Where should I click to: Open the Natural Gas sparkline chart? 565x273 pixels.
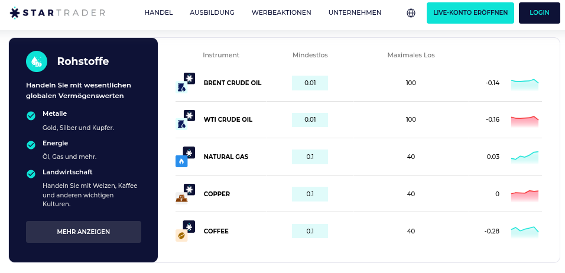tap(525, 158)
